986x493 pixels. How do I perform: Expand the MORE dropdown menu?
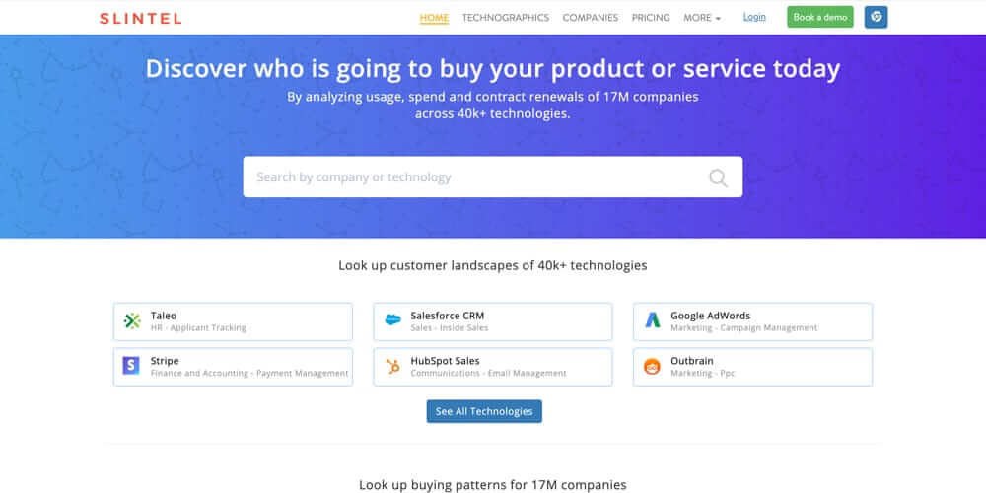click(x=702, y=18)
